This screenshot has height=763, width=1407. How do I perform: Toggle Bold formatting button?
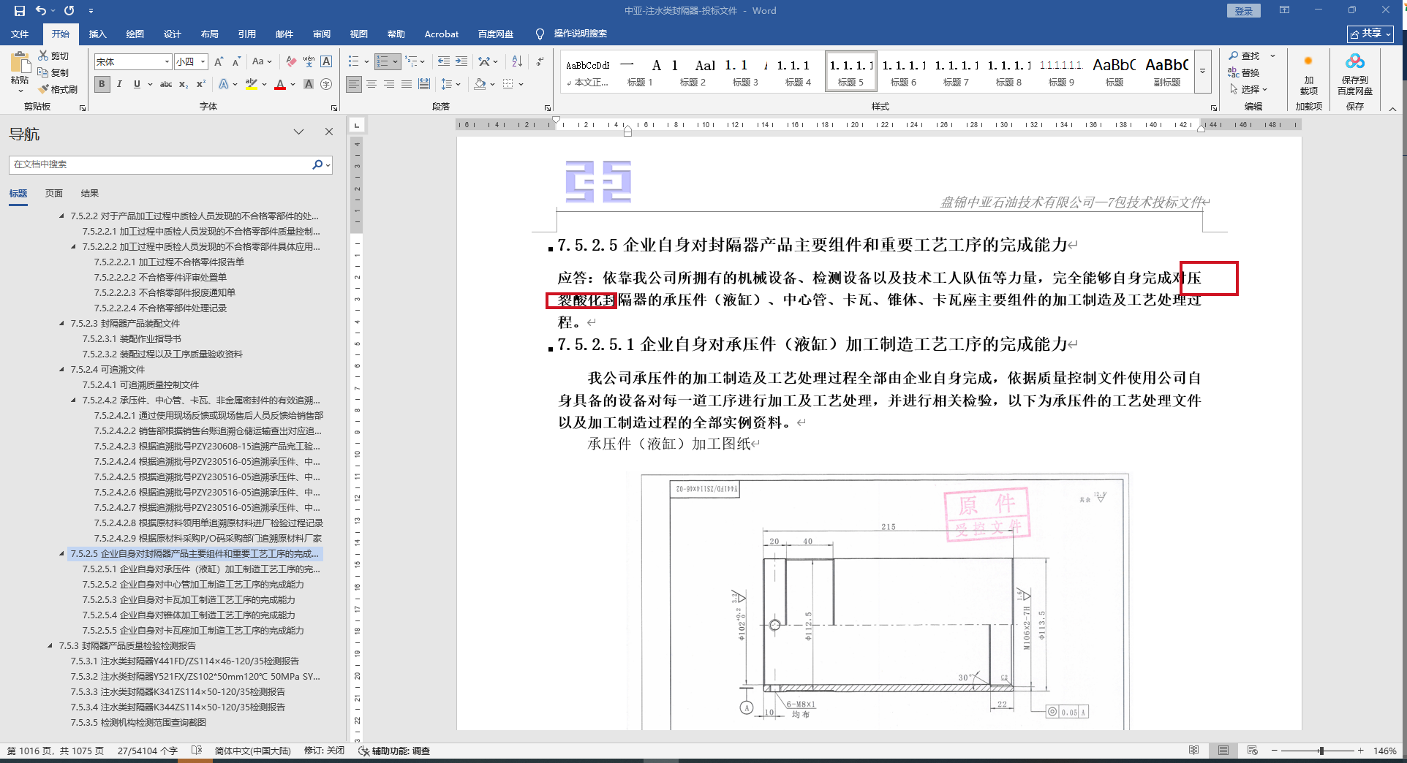(x=102, y=84)
